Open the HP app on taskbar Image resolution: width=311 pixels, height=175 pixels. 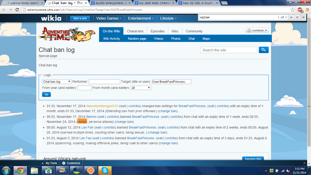[x=48, y=171]
